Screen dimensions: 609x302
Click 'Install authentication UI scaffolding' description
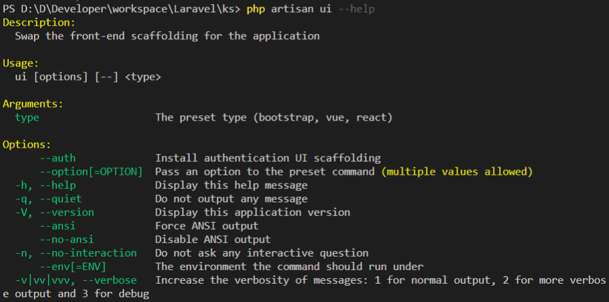click(x=268, y=158)
